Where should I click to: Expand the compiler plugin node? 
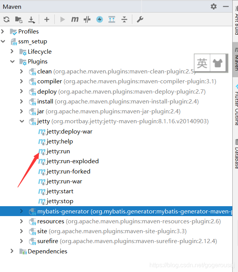[x=22, y=81]
